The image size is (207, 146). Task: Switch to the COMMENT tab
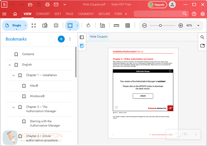86,14
